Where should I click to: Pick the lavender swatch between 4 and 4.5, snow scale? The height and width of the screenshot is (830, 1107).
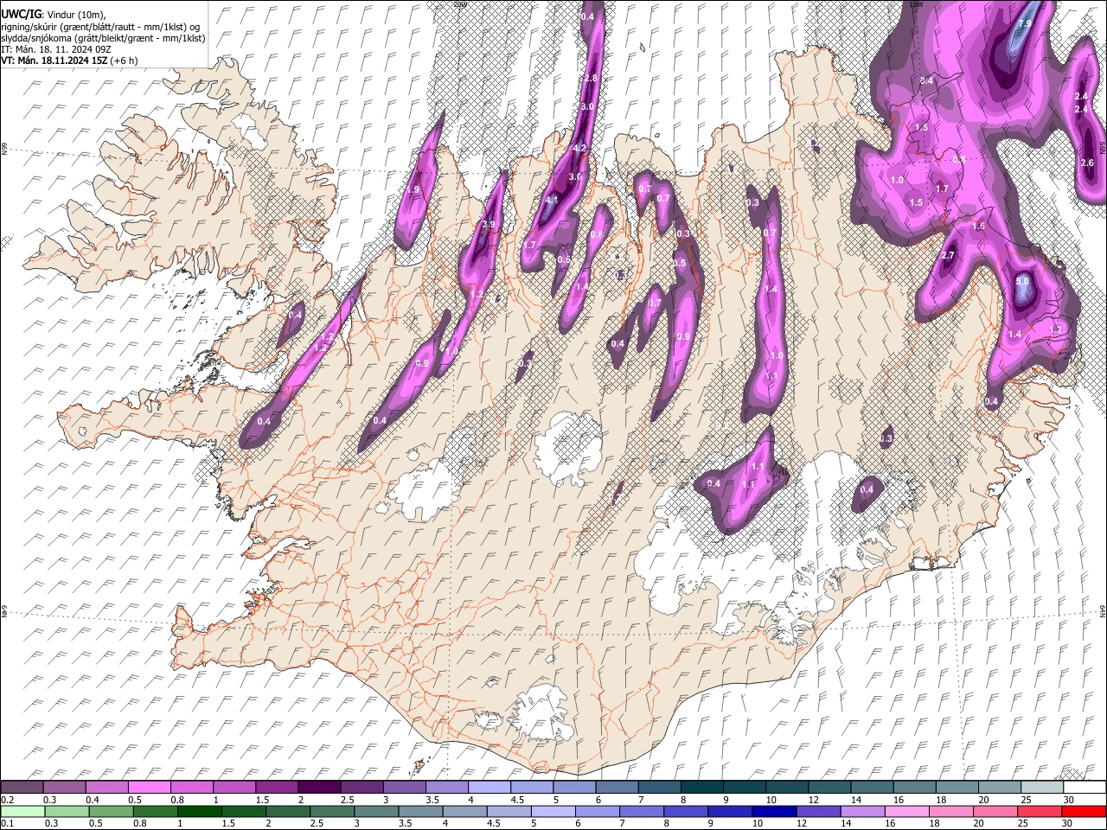tap(490, 787)
